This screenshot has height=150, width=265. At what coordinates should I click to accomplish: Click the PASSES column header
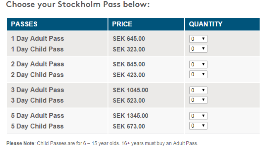click(x=24, y=24)
